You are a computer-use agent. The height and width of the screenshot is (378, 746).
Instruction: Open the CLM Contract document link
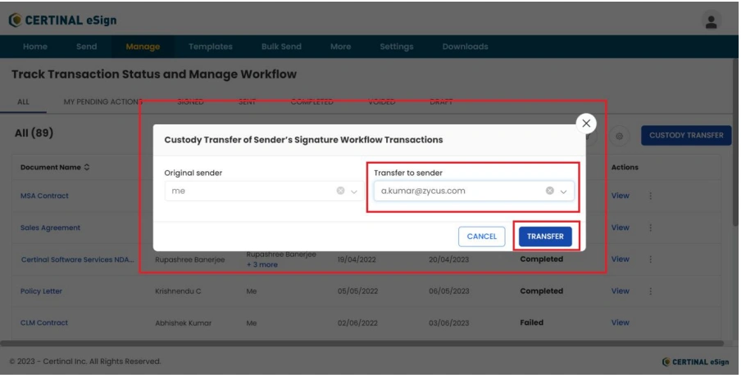[x=43, y=323]
